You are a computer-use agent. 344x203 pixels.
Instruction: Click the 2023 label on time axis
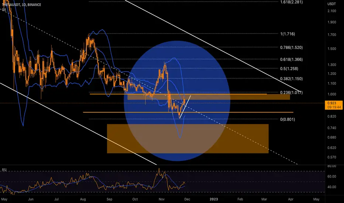click(214, 199)
